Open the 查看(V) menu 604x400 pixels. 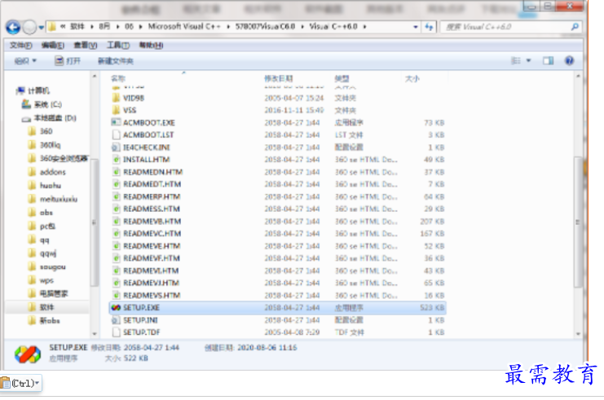85,46
